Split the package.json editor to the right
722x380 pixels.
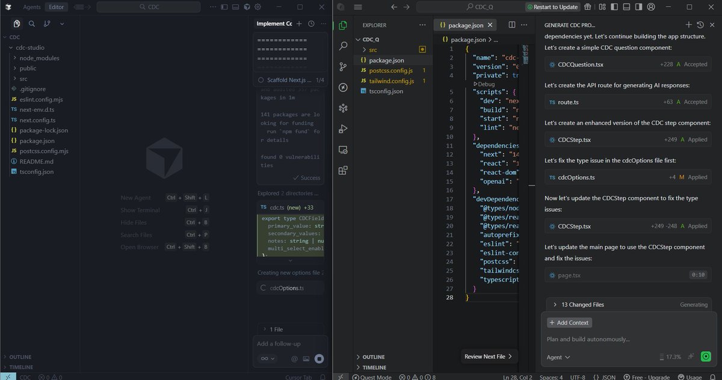pyautogui.click(x=512, y=25)
